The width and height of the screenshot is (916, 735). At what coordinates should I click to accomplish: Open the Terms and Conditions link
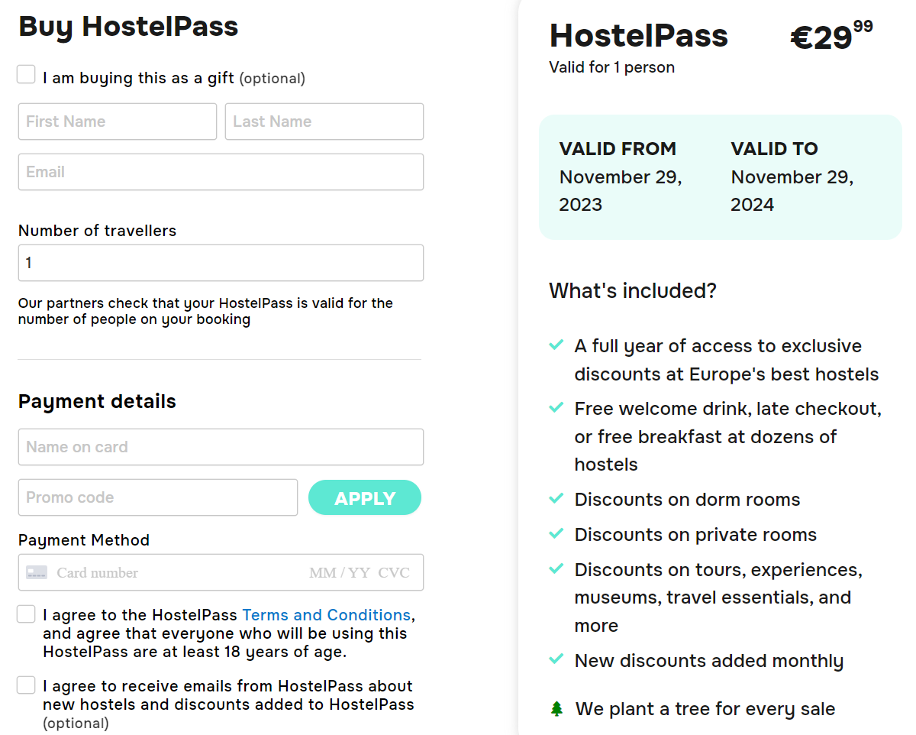[326, 614]
